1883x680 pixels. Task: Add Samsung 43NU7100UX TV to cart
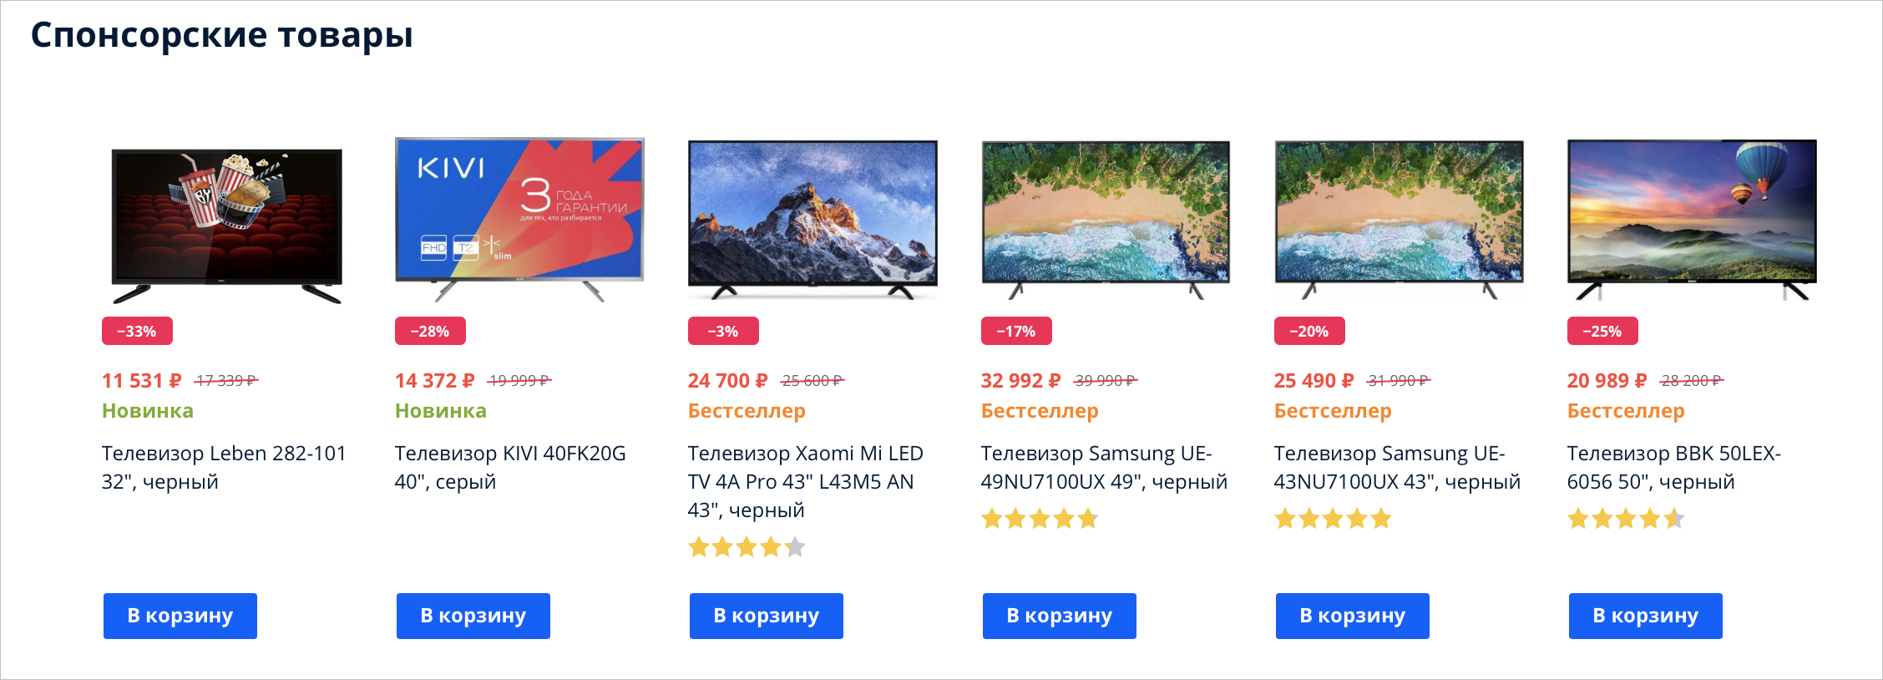(x=1352, y=616)
